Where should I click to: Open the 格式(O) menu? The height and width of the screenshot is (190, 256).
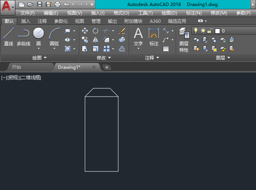pyautogui.click(x=121, y=13)
